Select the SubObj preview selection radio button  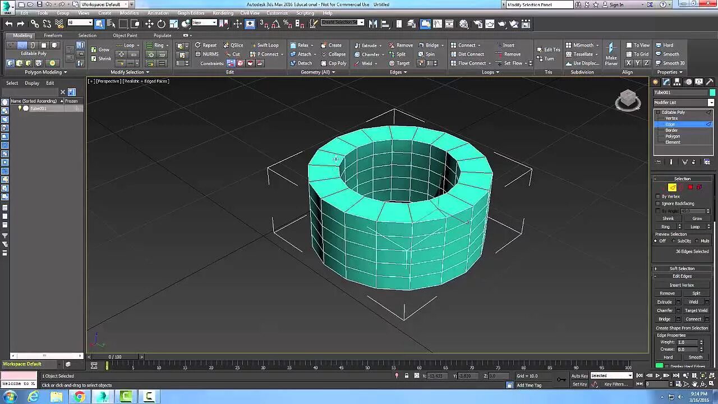[674, 241]
